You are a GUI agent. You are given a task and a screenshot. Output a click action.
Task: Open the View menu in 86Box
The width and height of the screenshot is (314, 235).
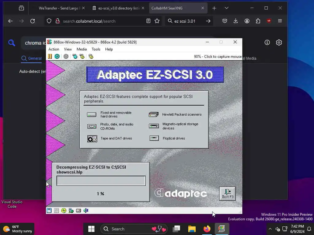point(68,49)
